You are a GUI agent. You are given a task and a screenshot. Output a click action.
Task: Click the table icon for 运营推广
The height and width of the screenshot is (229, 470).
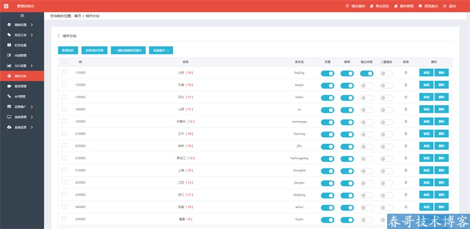9,106
